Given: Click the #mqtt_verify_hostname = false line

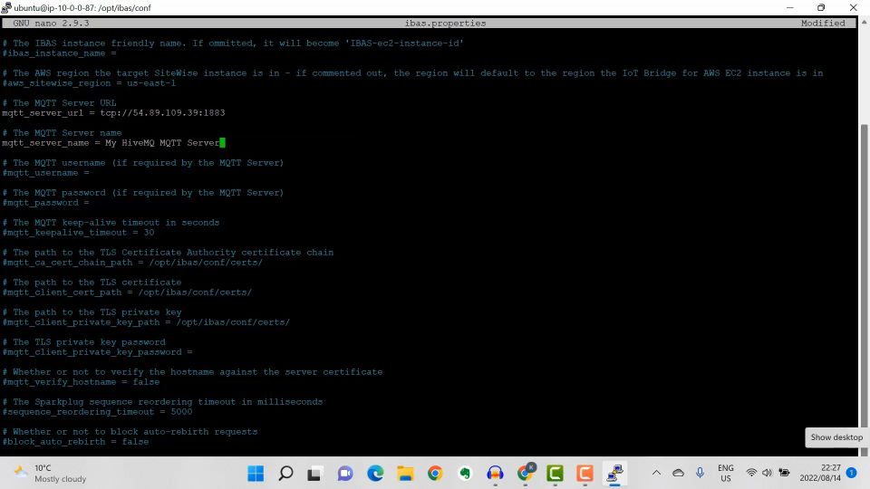Looking at the screenshot, I should (x=81, y=382).
